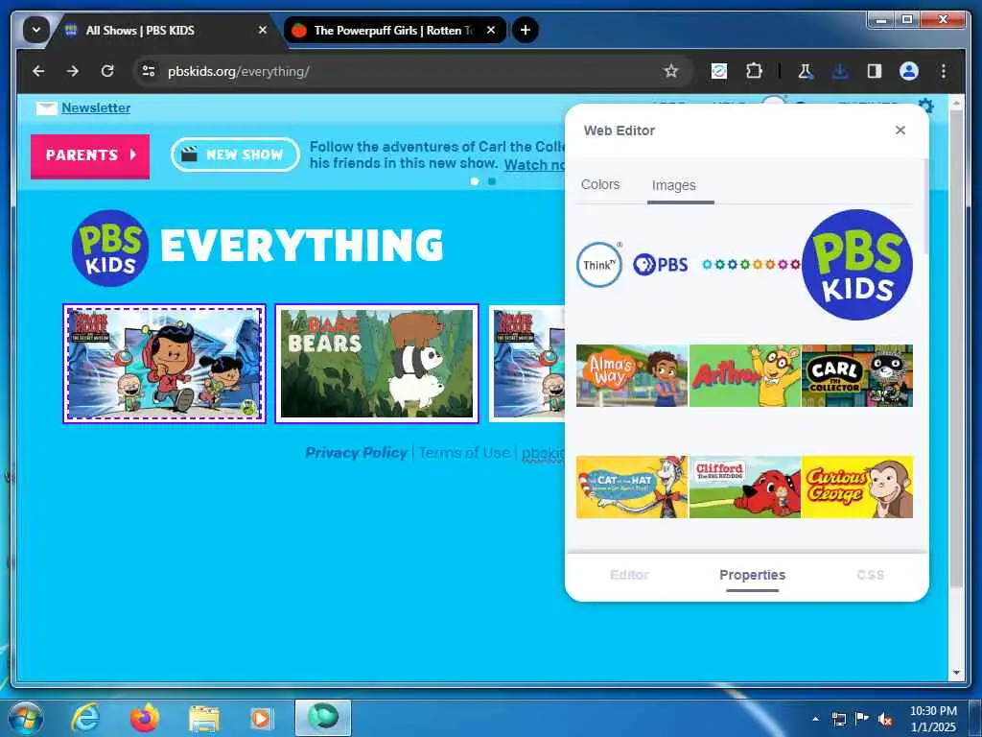Switch to the CSS bottom tab
This screenshot has width=982, height=737.
click(870, 575)
